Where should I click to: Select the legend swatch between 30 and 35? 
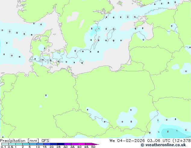tap(68, 144)
